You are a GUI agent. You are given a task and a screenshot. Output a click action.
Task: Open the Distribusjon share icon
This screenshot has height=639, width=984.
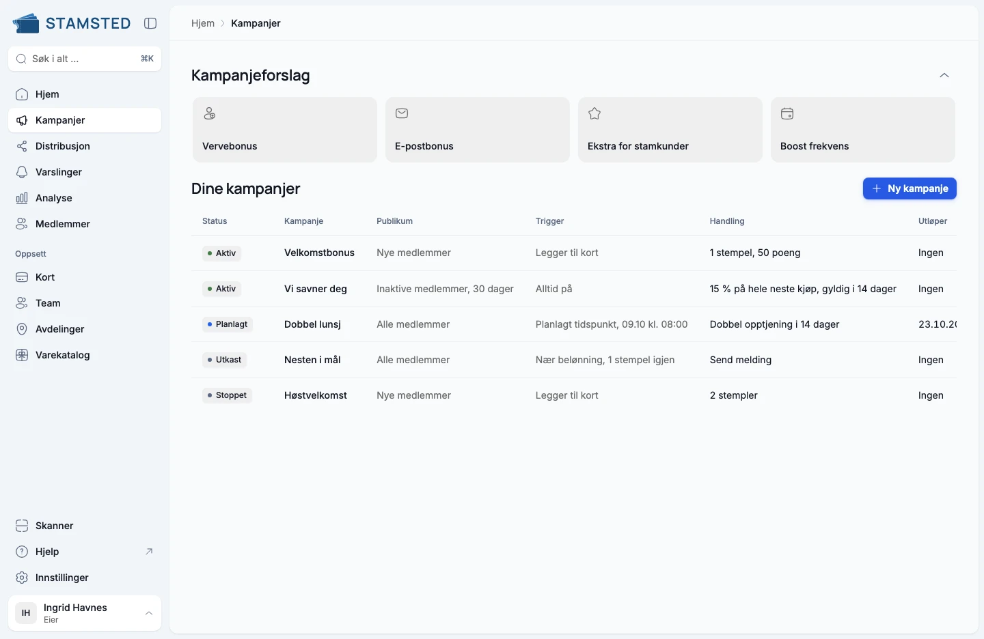22,146
